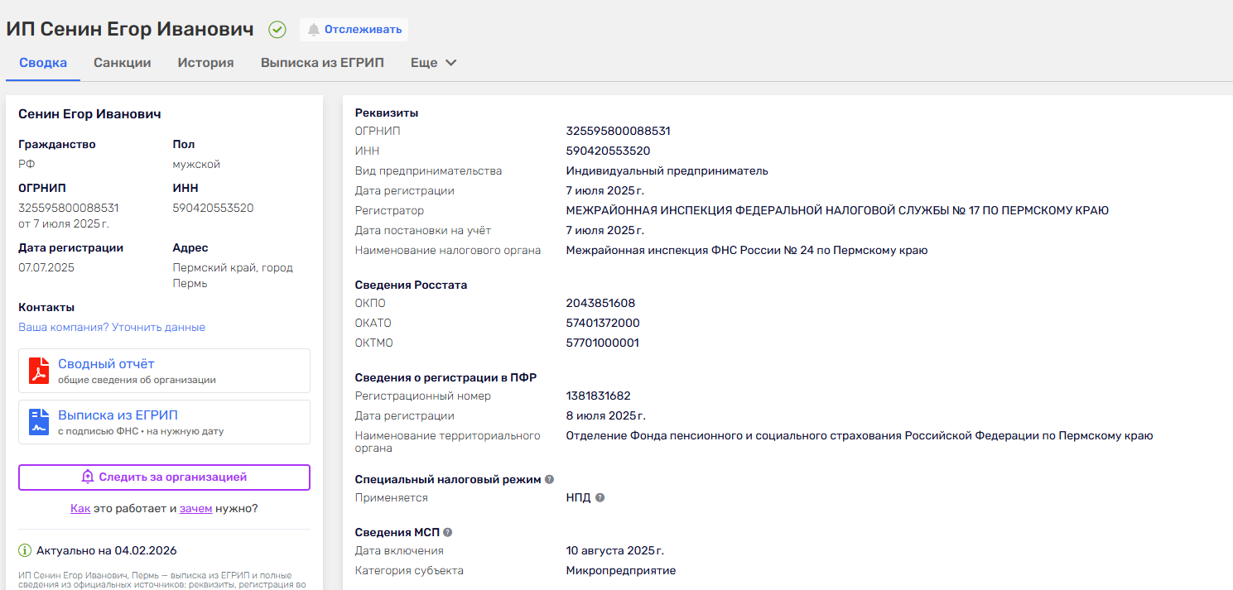This screenshot has height=590, width=1233.
Task: Click the bell icon in Отслеживать button
Action: 314,30
